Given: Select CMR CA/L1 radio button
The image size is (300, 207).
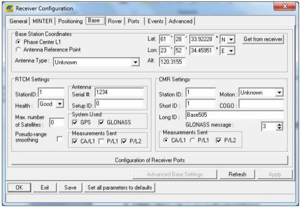Looking at the screenshot, I should 166,140.
